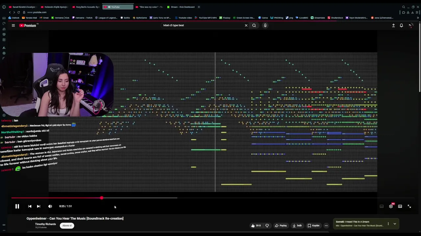
Task: Open YouTube notifications bell
Action: point(401,25)
